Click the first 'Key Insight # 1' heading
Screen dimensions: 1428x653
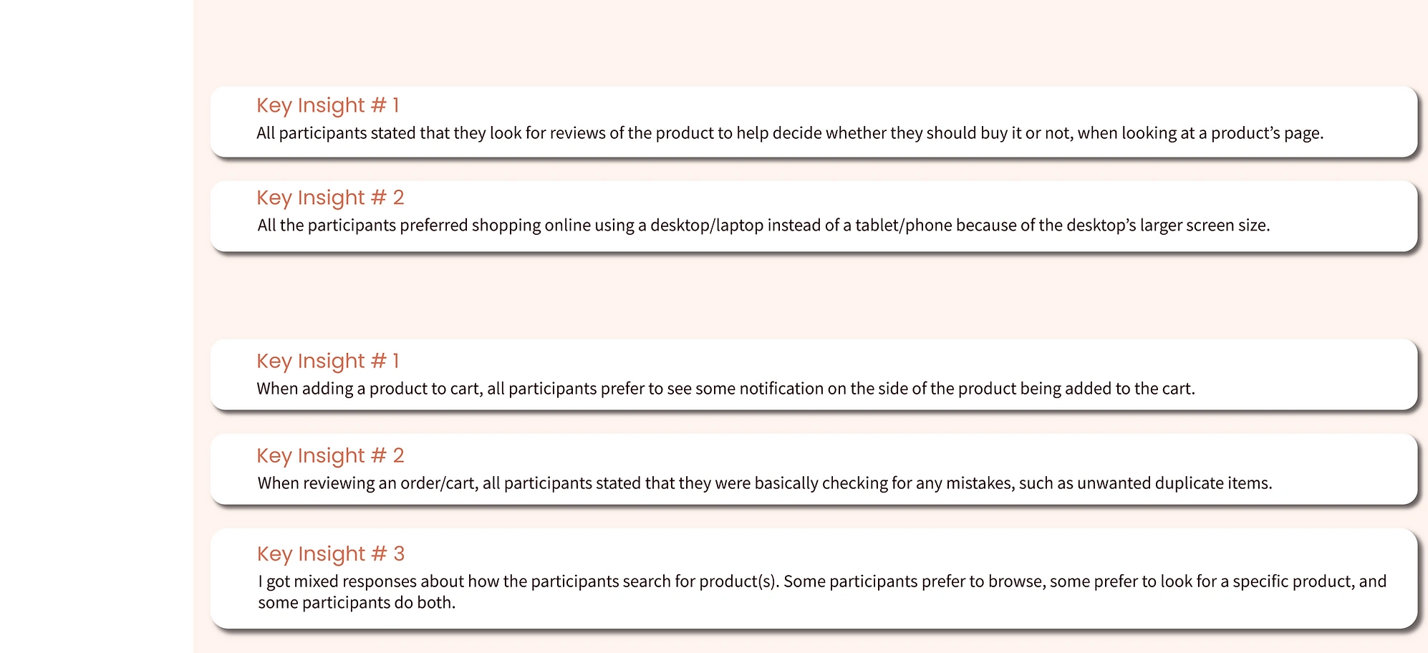[x=328, y=105]
